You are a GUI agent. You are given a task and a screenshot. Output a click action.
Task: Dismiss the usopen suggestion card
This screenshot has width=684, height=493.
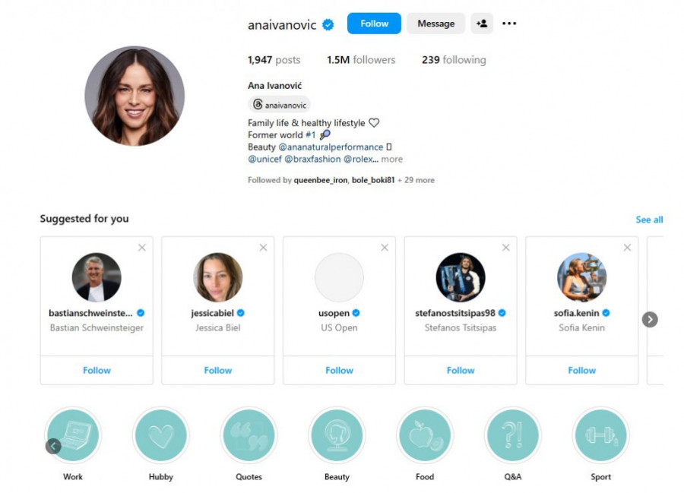click(385, 248)
